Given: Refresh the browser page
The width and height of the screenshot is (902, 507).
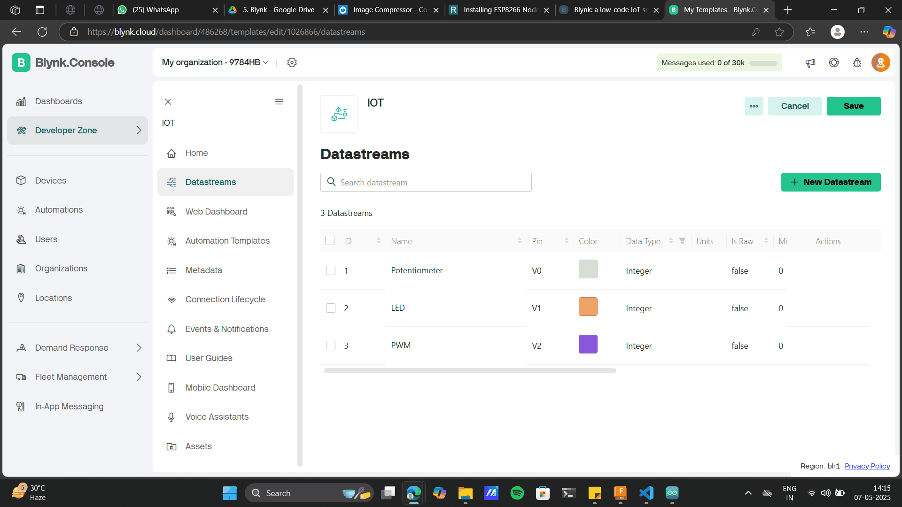Looking at the screenshot, I should [x=42, y=32].
